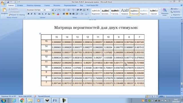Increase paragraph indent
Screen dimensions: 183x103
tap(81, 10)
